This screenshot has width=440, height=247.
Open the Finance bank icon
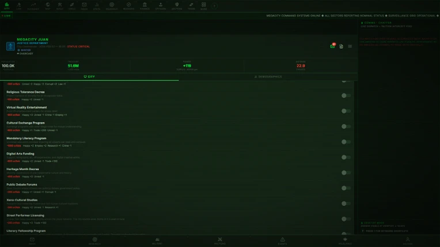click(x=145, y=6)
